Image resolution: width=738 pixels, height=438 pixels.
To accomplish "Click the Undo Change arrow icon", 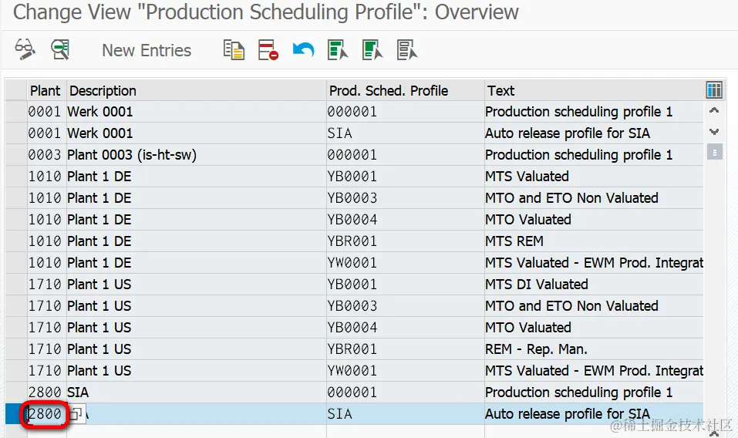I will (x=303, y=50).
